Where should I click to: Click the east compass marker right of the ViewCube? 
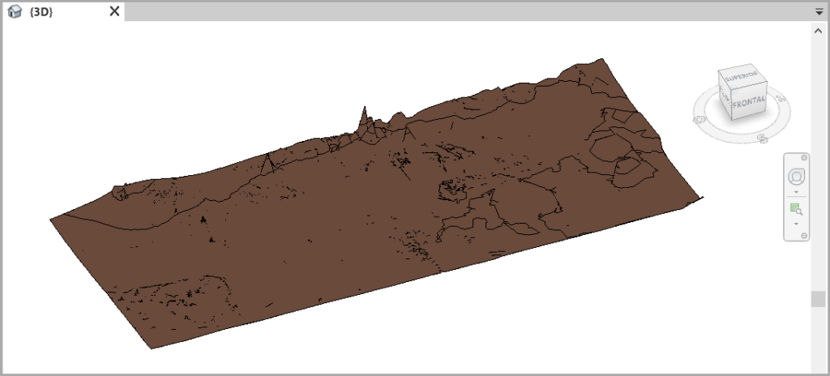coord(782,100)
